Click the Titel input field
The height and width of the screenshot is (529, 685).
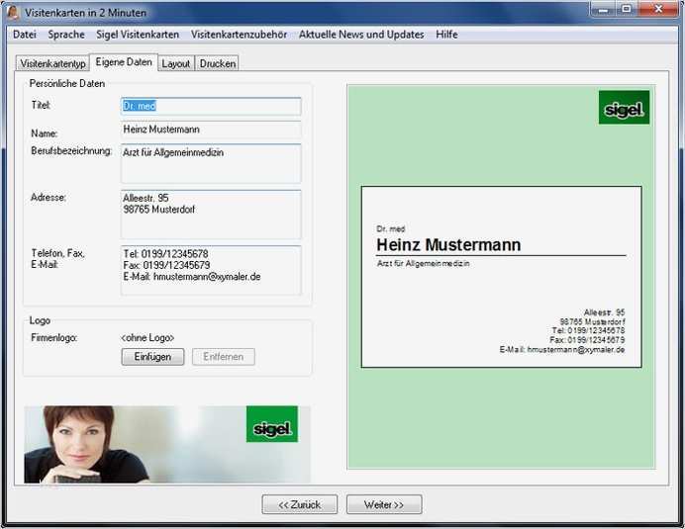coord(211,106)
